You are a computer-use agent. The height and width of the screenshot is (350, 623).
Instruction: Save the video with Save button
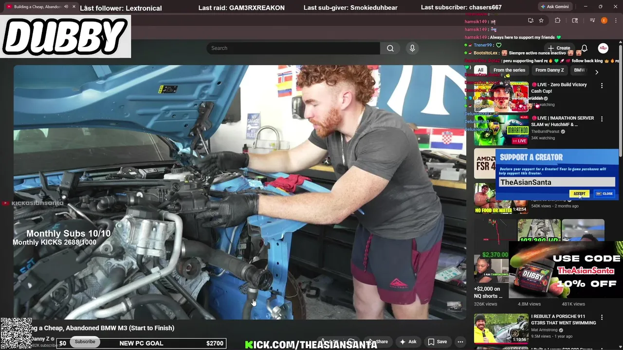click(x=438, y=342)
